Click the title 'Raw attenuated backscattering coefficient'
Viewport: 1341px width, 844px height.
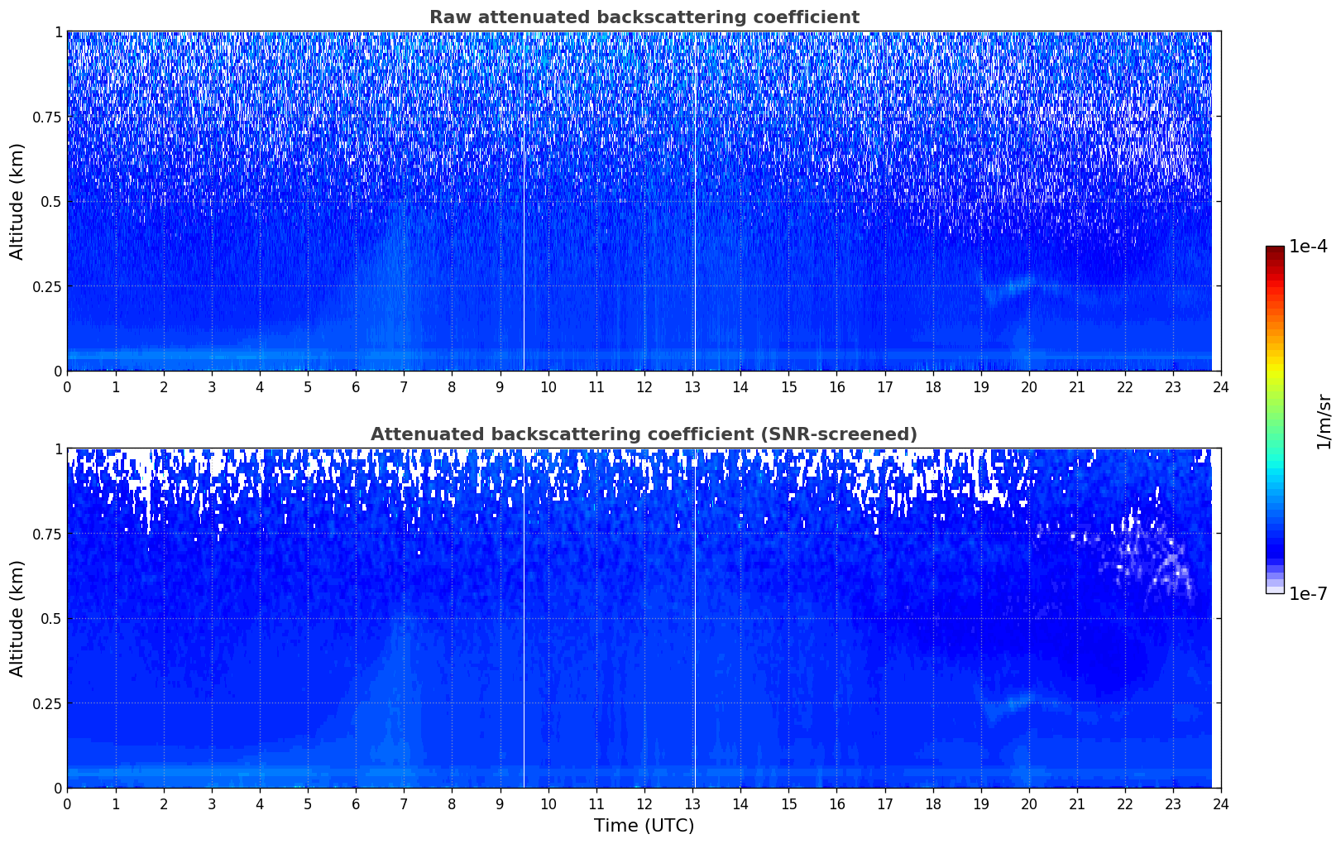pyautogui.click(x=644, y=17)
